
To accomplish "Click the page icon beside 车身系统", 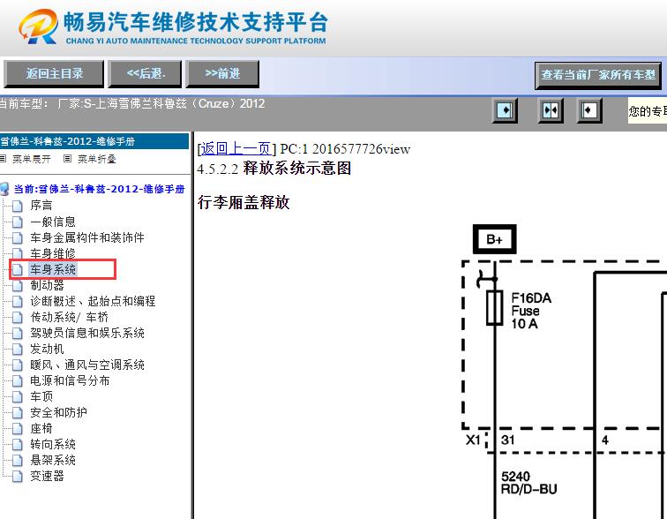I will point(18,270).
